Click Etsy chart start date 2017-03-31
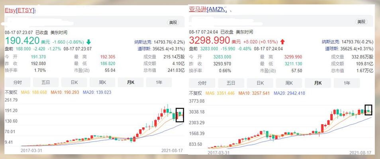The height and width of the screenshot is (159, 380). click(32, 150)
